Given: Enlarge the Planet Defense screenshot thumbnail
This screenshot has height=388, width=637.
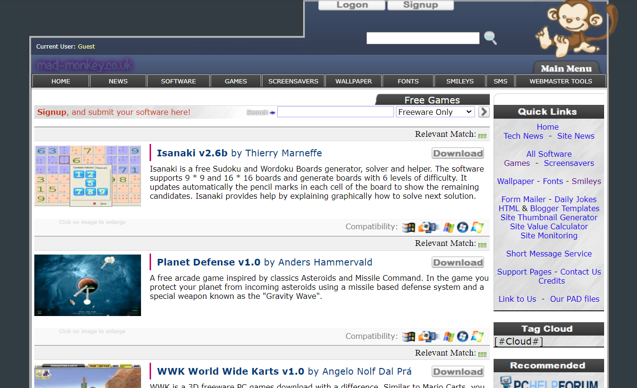Looking at the screenshot, I should pos(88,285).
